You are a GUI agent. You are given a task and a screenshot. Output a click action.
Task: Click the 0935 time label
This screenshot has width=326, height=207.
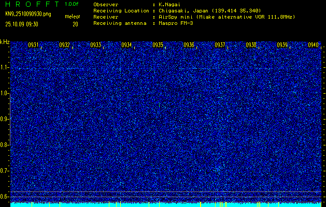click(x=158, y=45)
